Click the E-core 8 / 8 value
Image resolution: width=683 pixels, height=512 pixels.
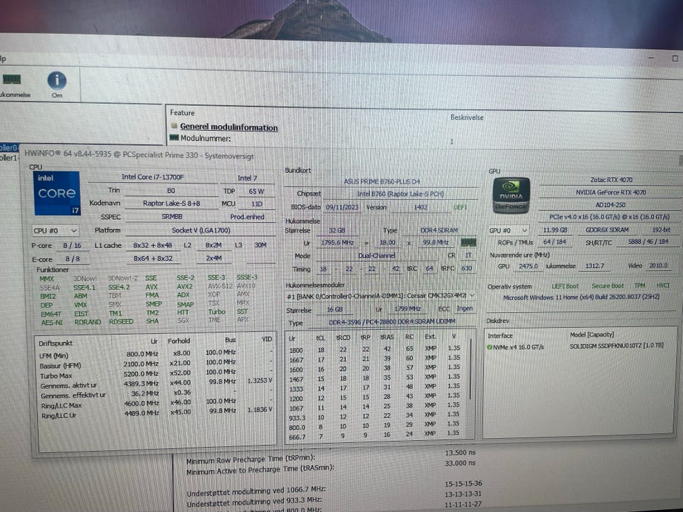point(73,259)
